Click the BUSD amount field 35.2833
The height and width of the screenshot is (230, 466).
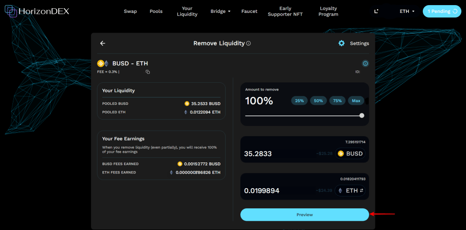[258, 154]
